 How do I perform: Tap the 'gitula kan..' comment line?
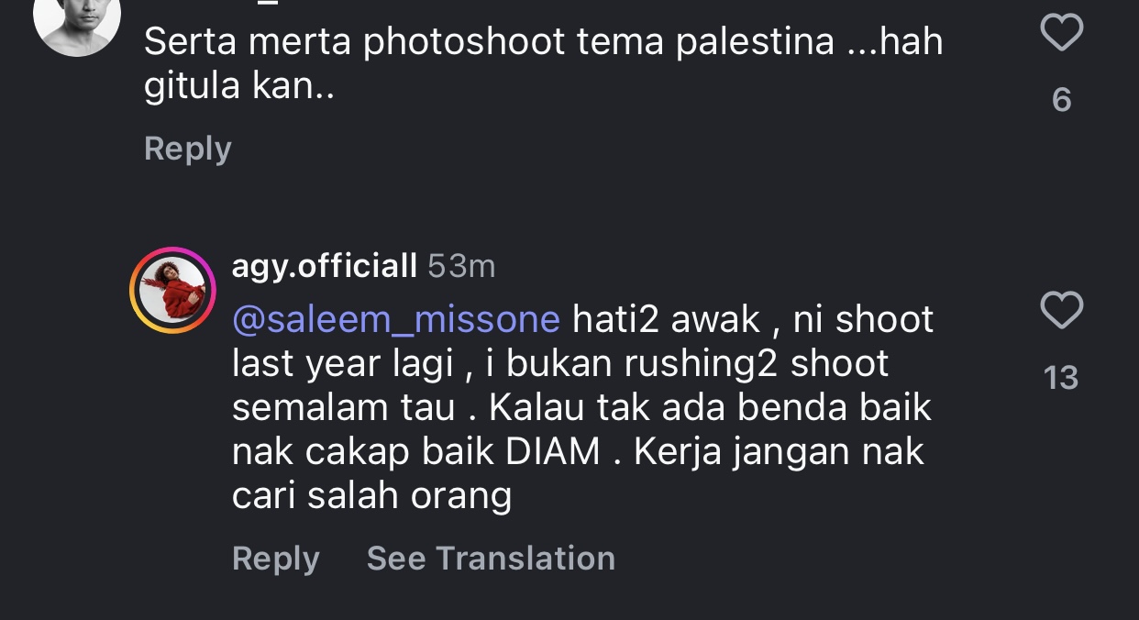[238, 86]
